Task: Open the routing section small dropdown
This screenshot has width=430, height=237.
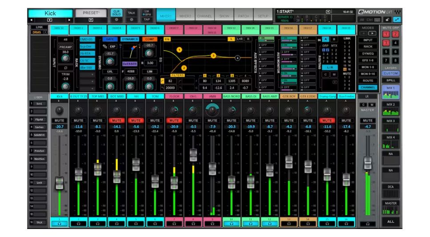Action: coord(334,82)
